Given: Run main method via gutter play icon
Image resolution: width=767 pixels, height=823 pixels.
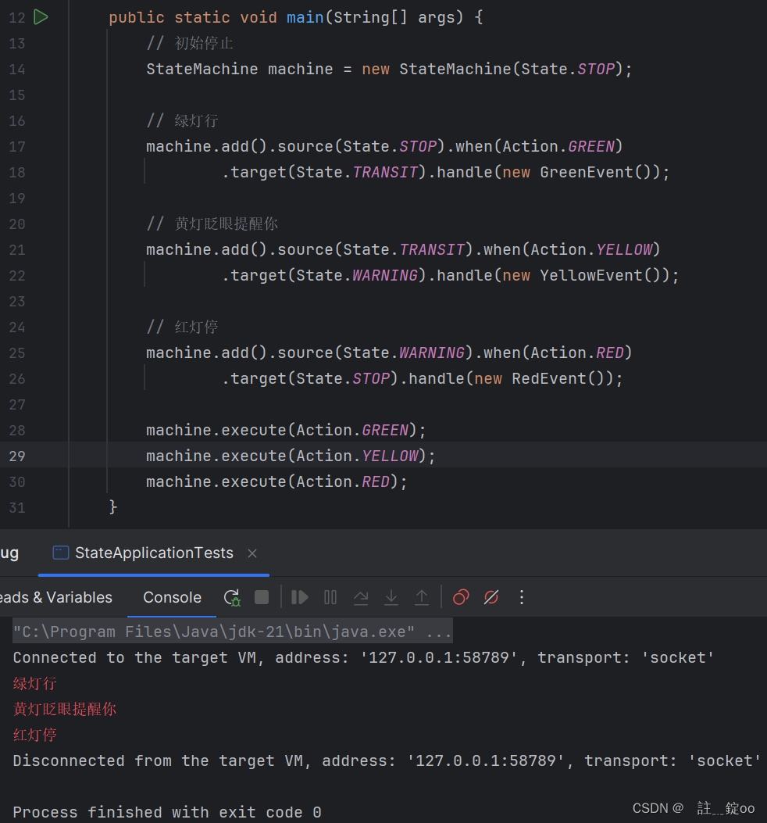Looking at the screenshot, I should pyautogui.click(x=41, y=16).
